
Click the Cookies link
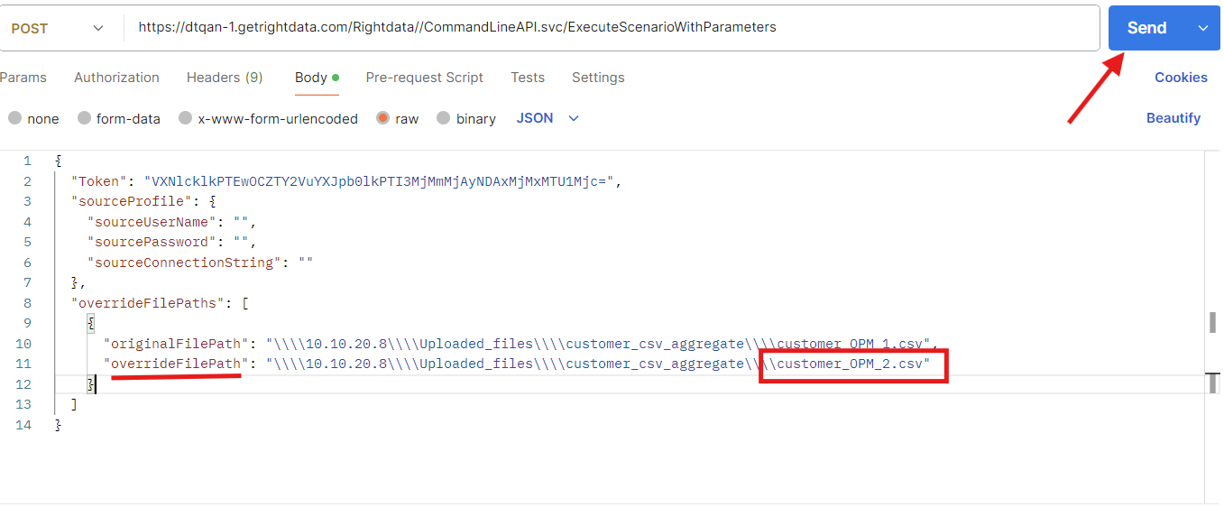[1181, 78]
